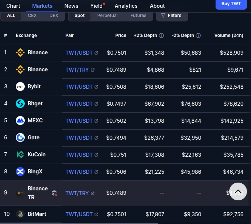Click the Buy TWT button
This screenshot has width=251, height=224.
231,4
